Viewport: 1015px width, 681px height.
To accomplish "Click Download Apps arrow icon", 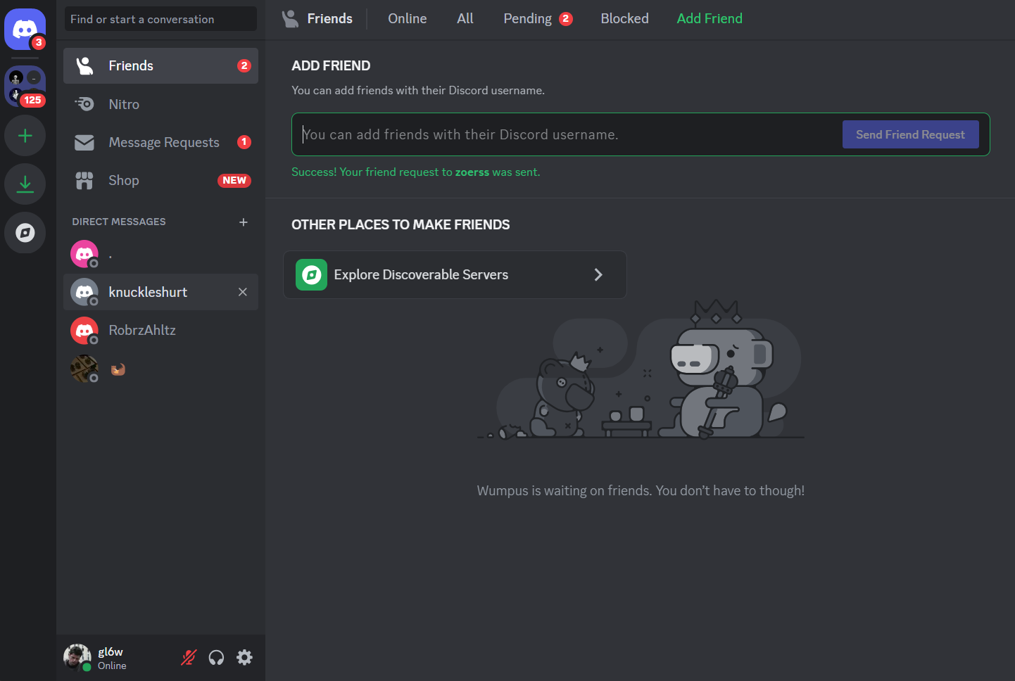I will 25,184.
